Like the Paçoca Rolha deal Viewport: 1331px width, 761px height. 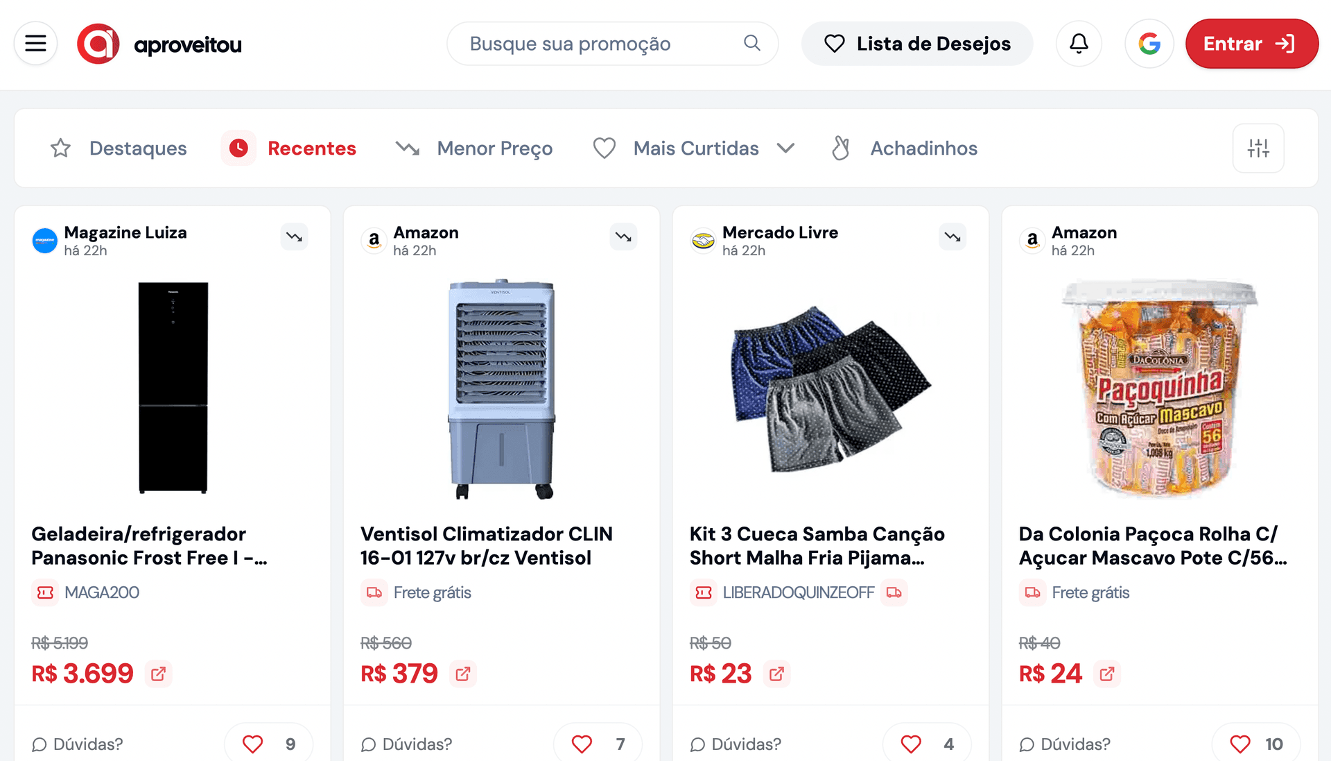[1240, 744]
